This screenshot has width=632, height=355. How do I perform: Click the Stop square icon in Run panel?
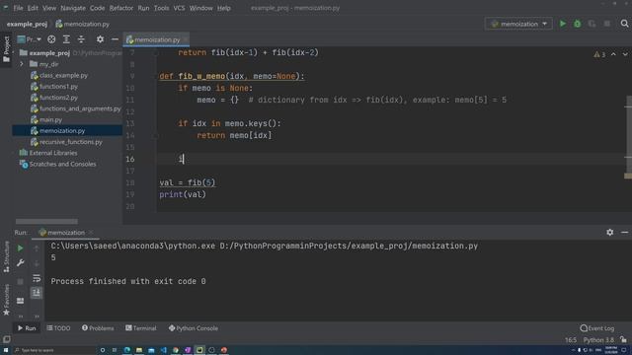(x=20, y=281)
